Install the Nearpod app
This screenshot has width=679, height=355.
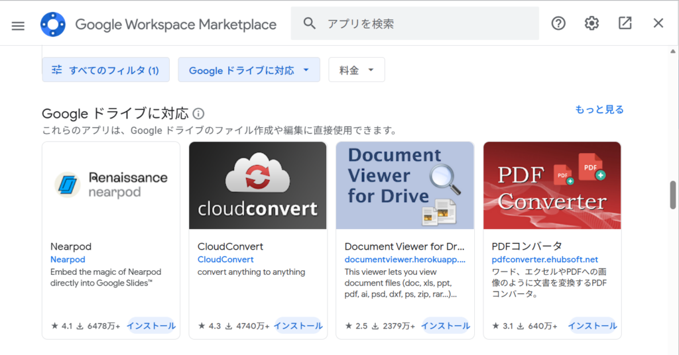click(151, 326)
